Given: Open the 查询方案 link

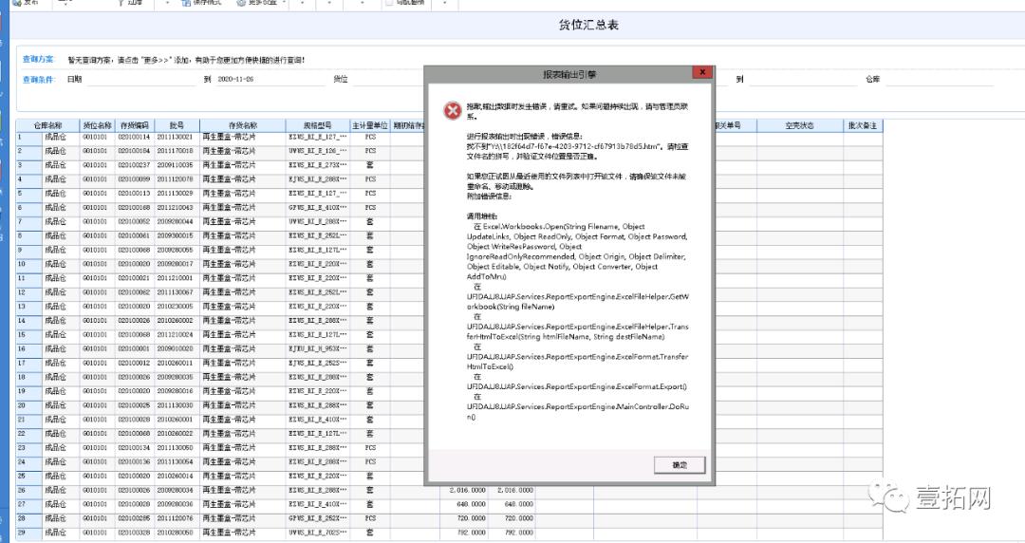Looking at the screenshot, I should (38, 60).
